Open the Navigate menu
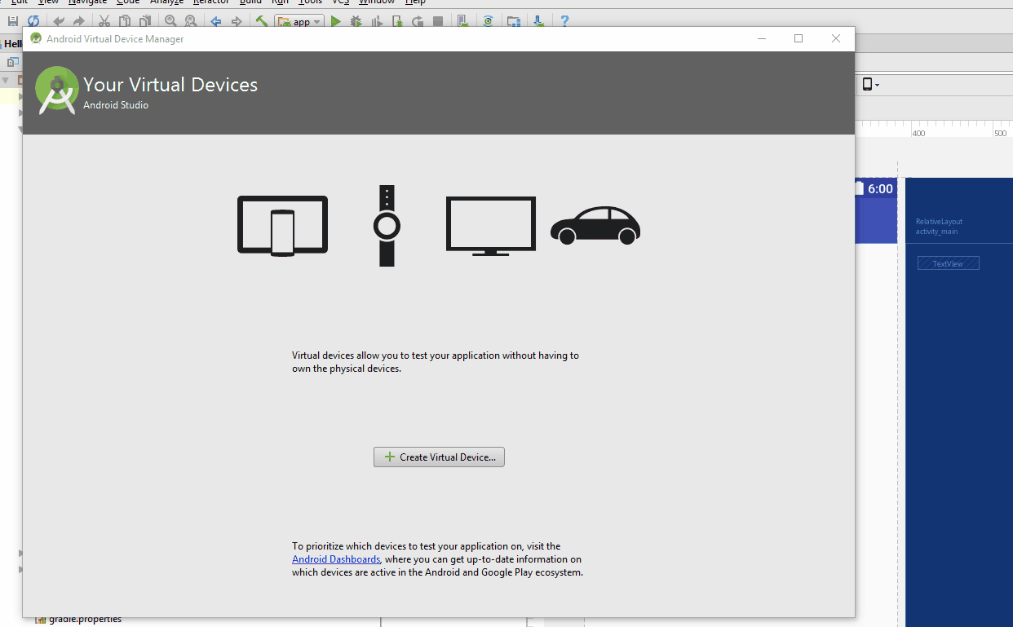This screenshot has width=1013, height=627. (87, 2)
